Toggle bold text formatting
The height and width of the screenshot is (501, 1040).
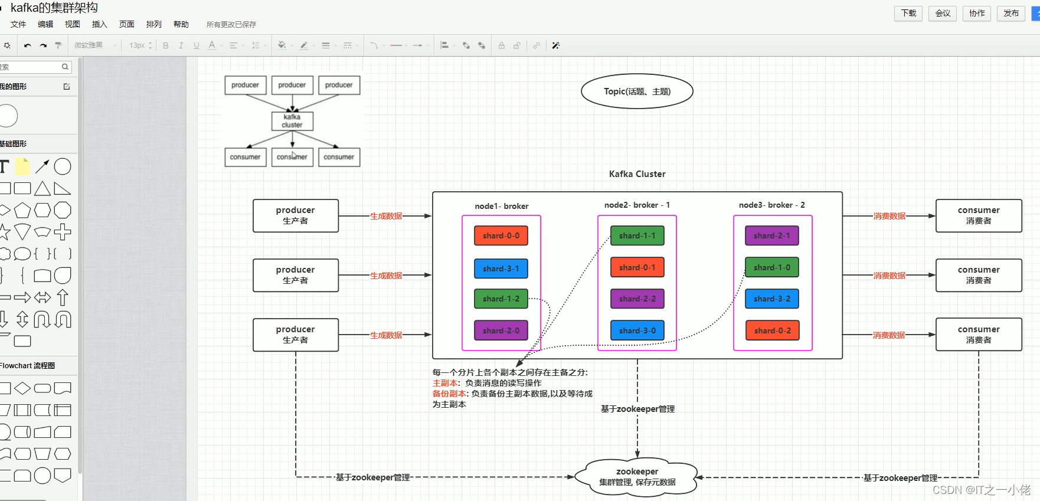[166, 45]
